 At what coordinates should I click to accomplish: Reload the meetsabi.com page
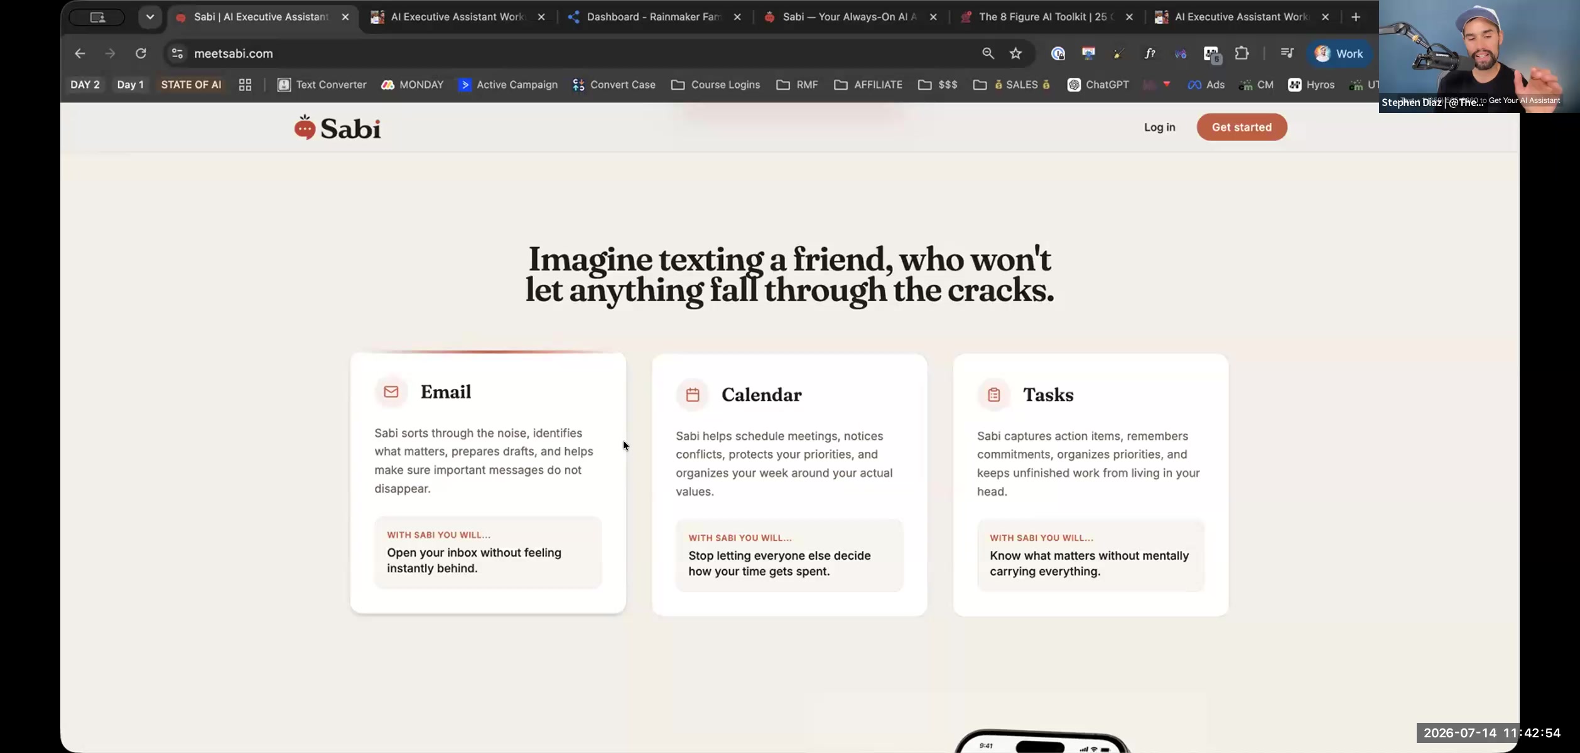pos(141,53)
